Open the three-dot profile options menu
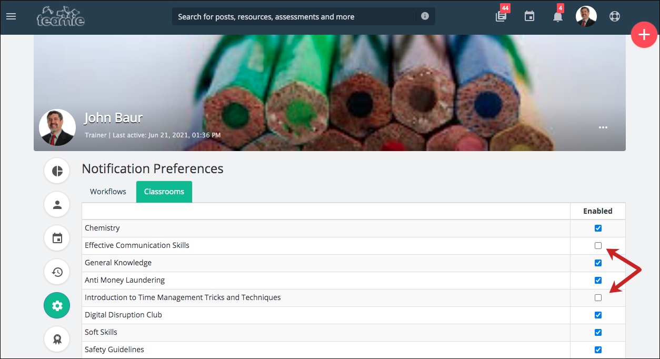Viewport: 660px width, 359px height. point(603,128)
